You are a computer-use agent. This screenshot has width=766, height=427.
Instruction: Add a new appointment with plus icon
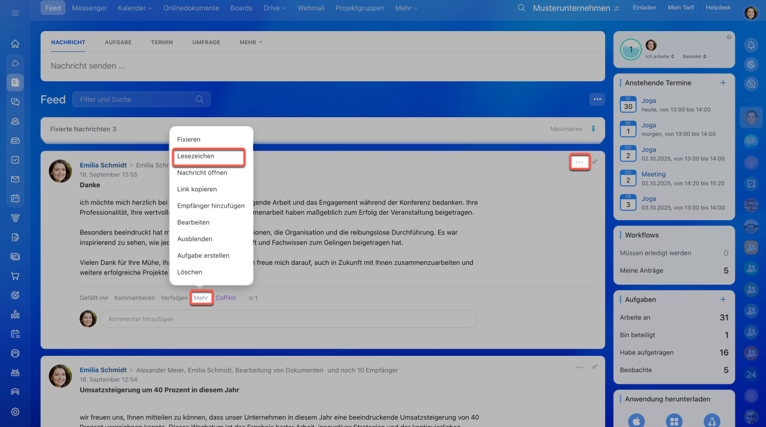pos(723,83)
